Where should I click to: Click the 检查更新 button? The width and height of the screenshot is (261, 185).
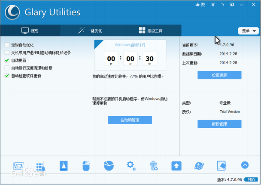[x=219, y=75]
